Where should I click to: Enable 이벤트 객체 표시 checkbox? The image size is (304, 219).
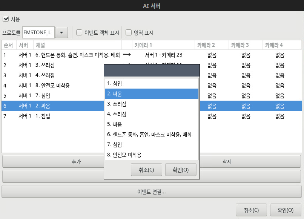pos(79,32)
